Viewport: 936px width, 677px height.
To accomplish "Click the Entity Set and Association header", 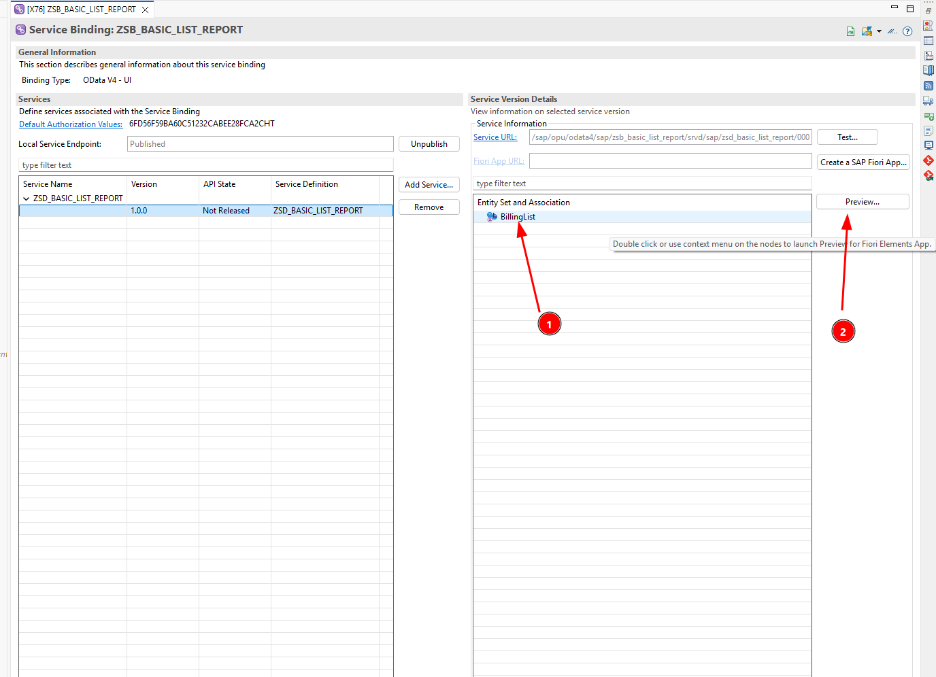I will pyautogui.click(x=642, y=203).
